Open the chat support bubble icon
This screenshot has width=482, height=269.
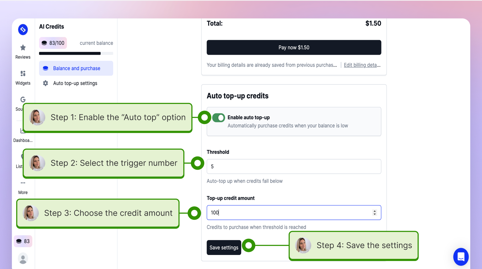click(461, 257)
